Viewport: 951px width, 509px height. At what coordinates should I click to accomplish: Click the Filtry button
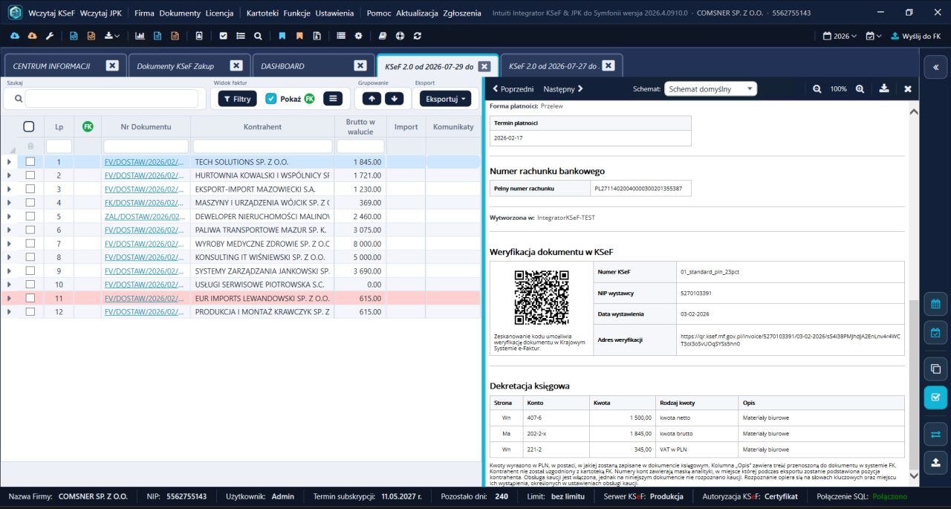(x=237, y=98)
